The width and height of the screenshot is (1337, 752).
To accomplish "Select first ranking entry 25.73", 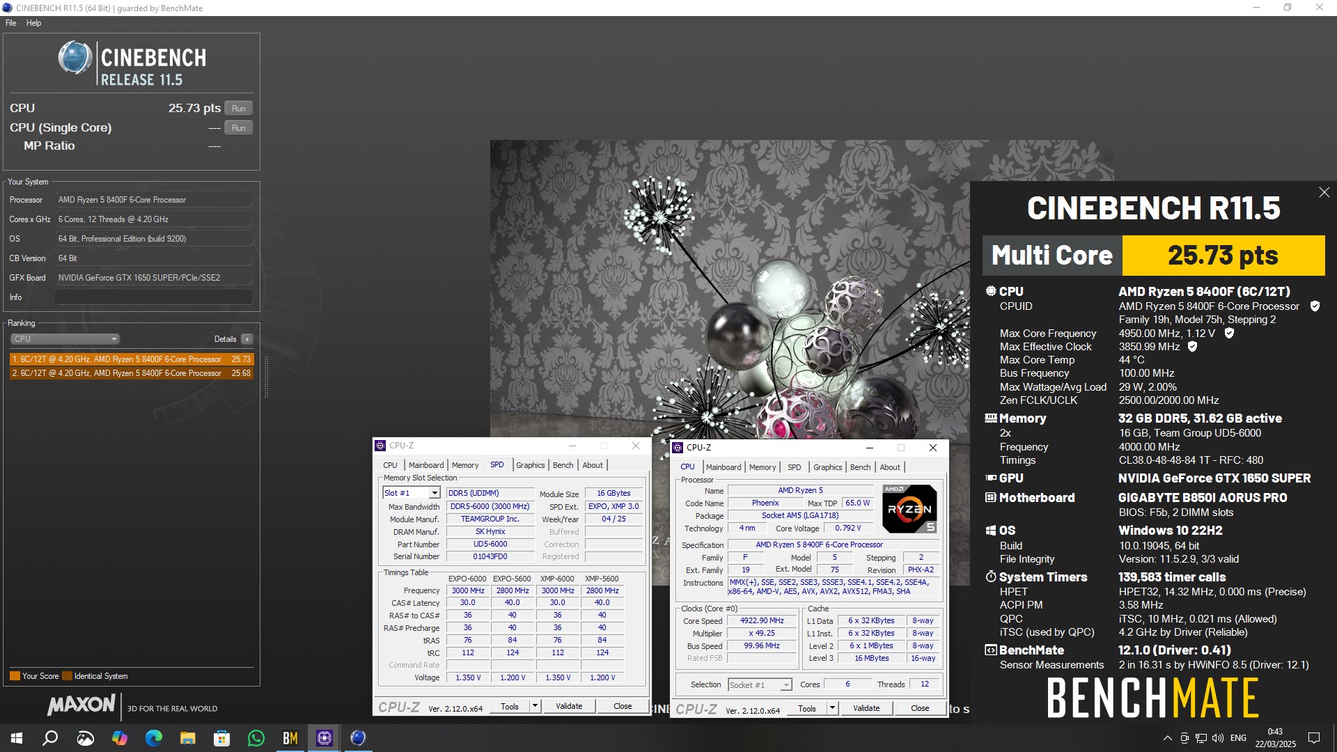I will (x=132, y=359).
